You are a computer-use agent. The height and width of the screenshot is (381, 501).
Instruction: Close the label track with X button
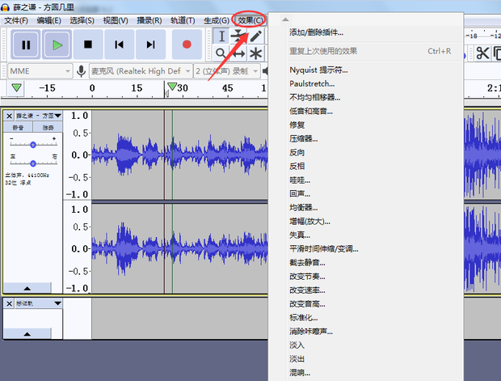click(10, 303)
